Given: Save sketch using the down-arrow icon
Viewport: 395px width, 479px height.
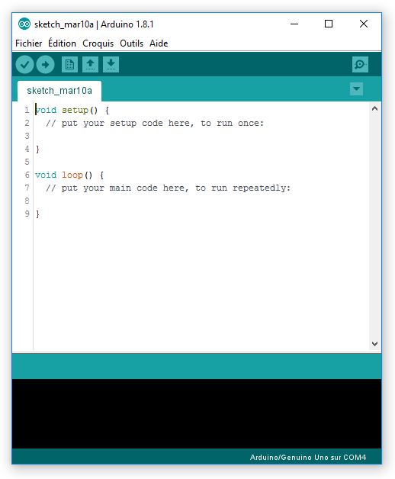Looking at the screenshot, I should point(111,65).
